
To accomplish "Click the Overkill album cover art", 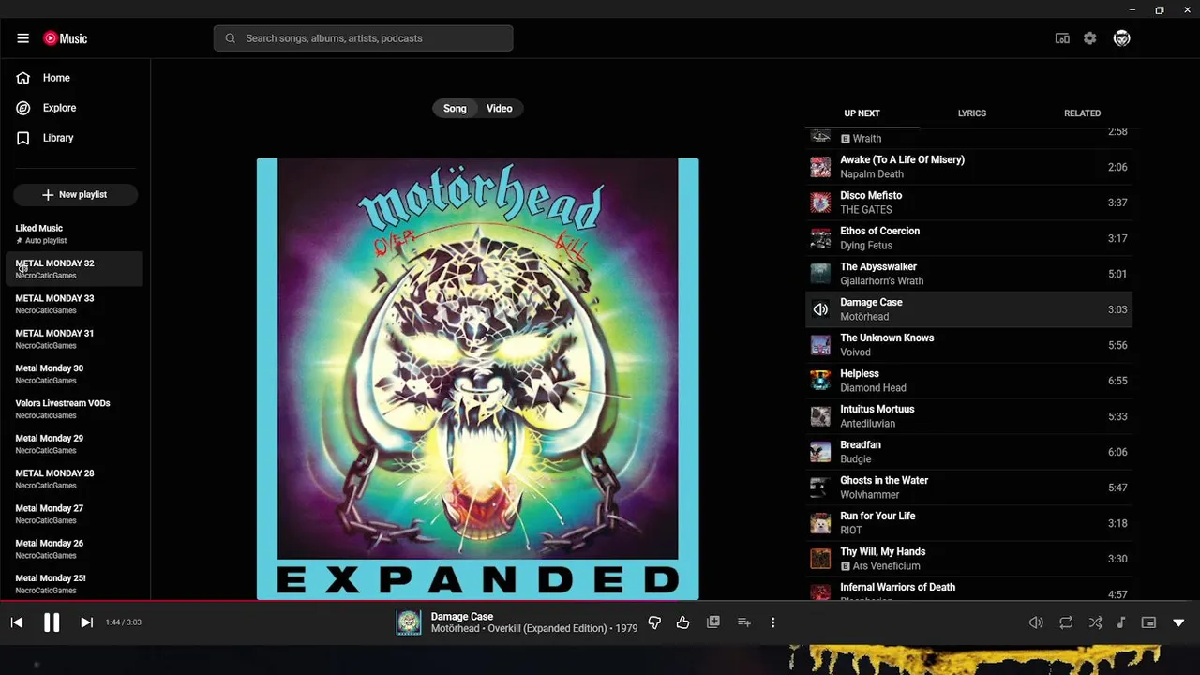I will click(477, 378).
